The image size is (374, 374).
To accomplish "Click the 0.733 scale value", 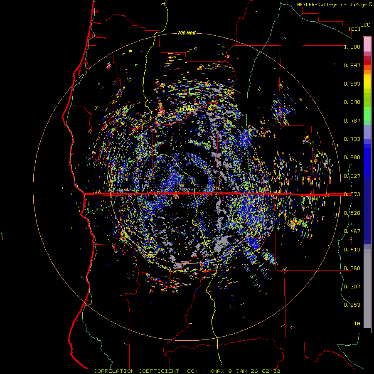I will click(x=352, y=139).
